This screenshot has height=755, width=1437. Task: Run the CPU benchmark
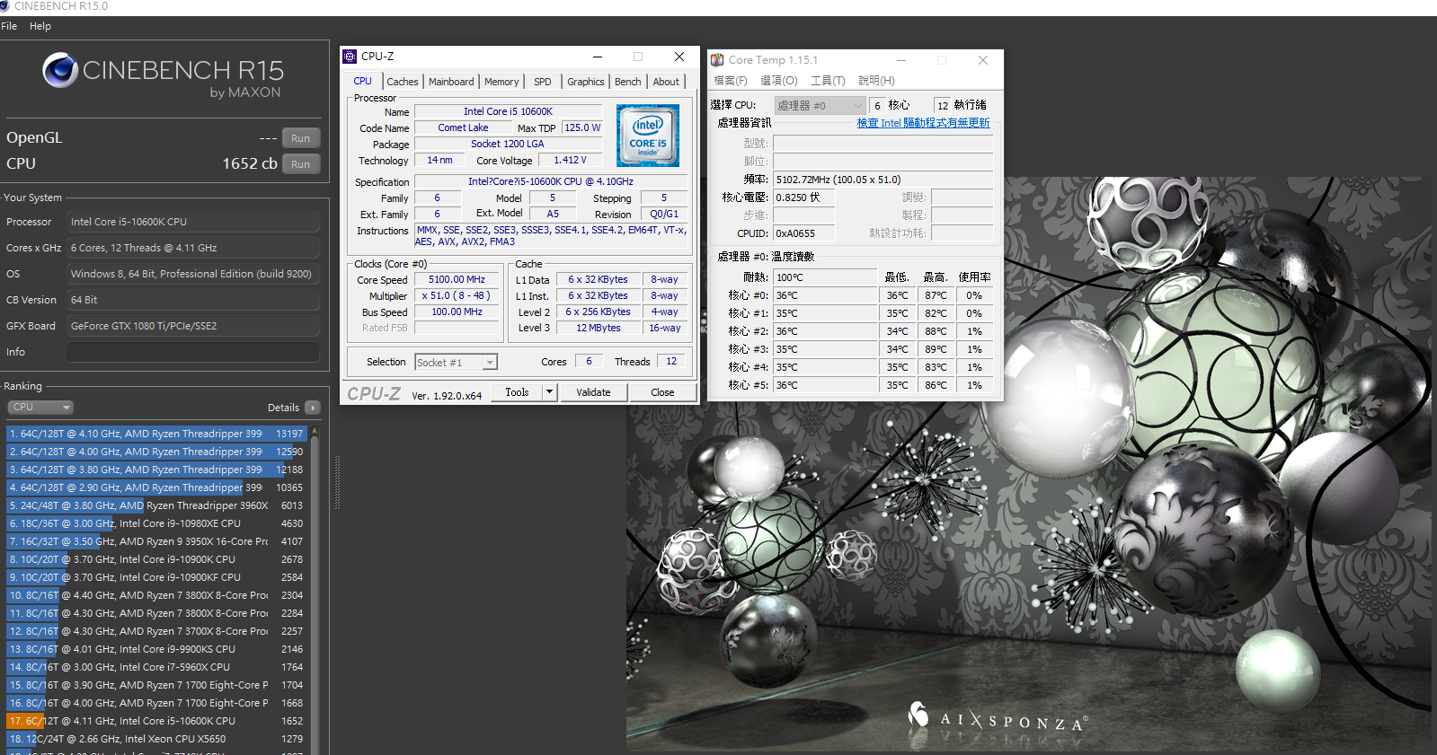[x=301, y=164]
